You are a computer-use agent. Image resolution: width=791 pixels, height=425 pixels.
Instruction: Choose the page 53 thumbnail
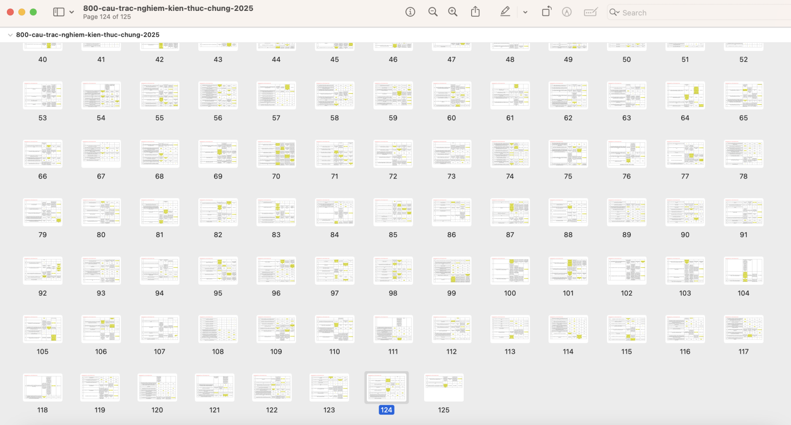click(x=43, y=95)
